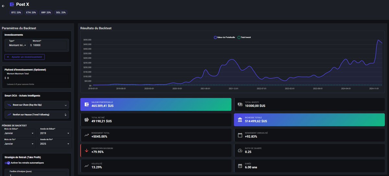Click the red down-arrow icon beside Drawdown Maximum
The height and width of the screenshot is (176, 389).
point(87,150)
